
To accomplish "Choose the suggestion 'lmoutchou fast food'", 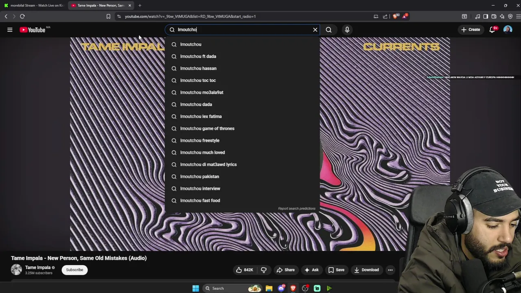I will point(242,201).
